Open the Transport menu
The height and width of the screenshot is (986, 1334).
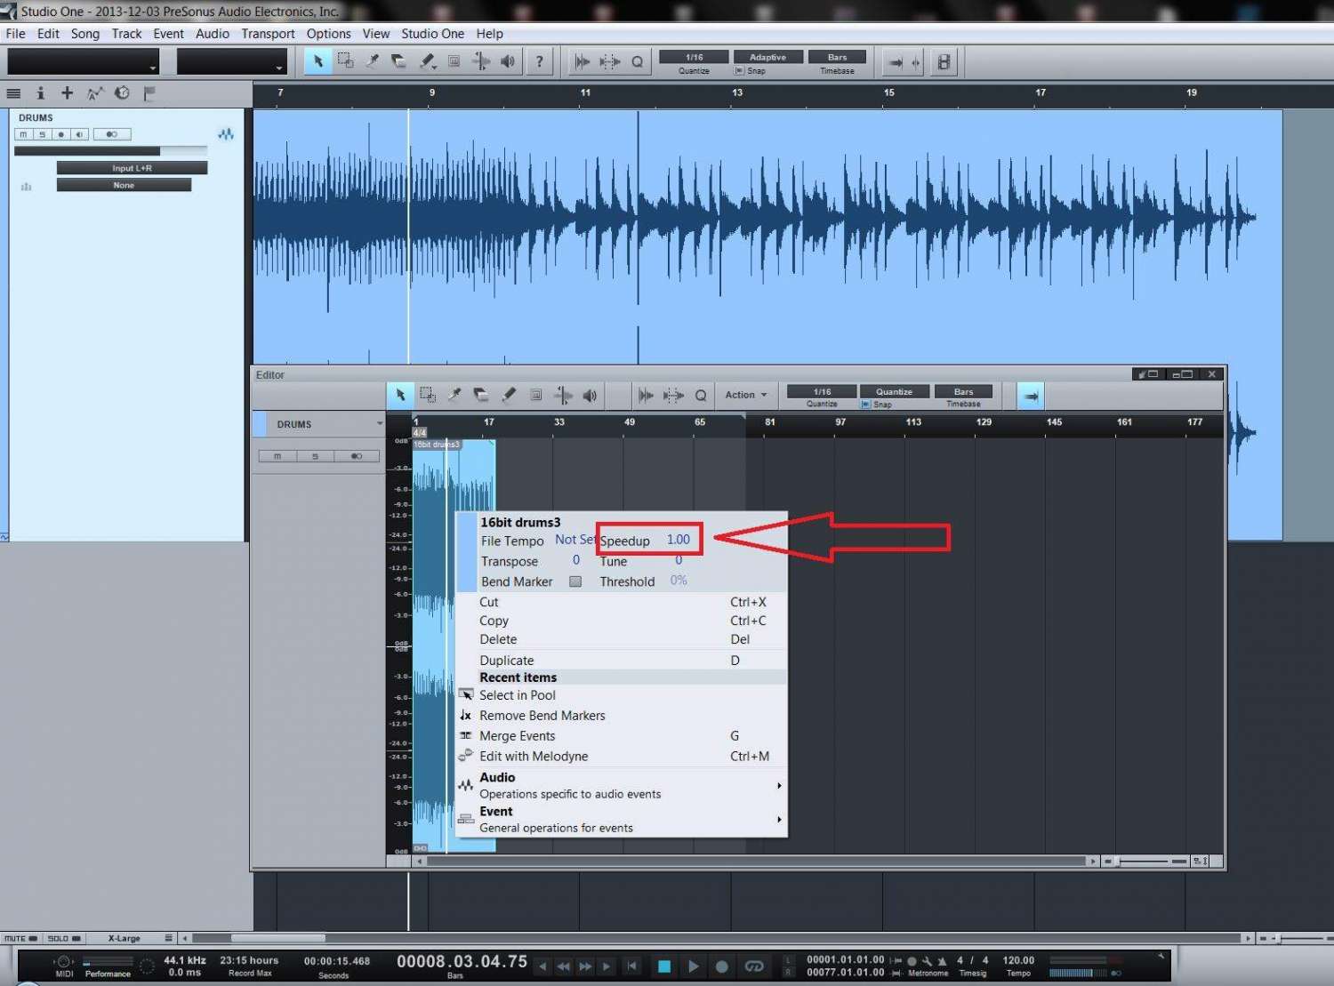(268, 34)
